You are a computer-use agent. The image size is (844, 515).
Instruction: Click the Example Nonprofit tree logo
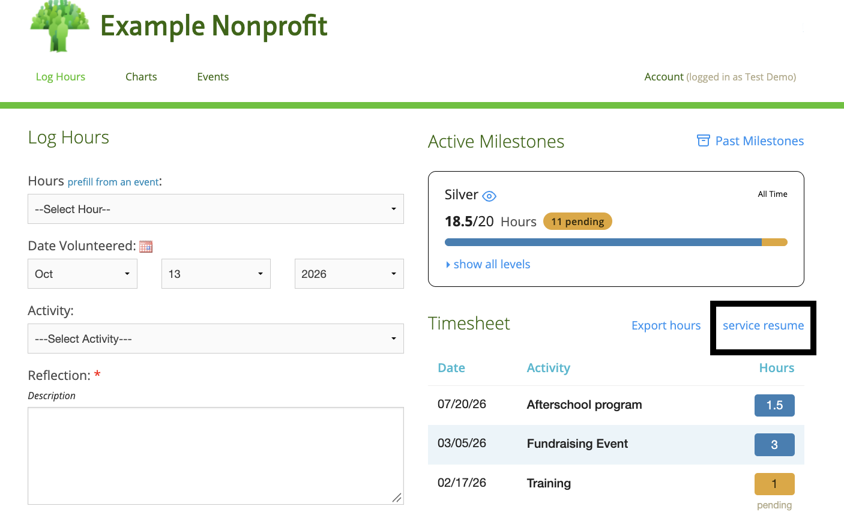(x=60, y=26)
